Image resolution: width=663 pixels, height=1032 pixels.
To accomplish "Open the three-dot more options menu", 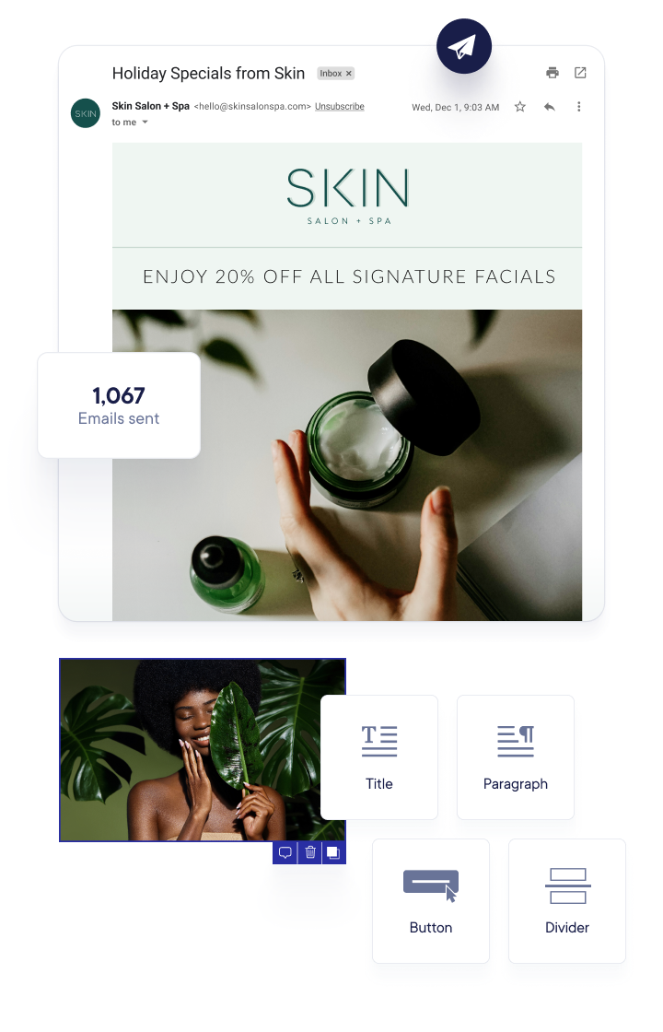I will tap(579, 107).
